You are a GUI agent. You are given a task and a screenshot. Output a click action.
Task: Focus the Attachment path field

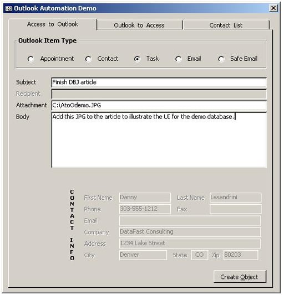159,105
